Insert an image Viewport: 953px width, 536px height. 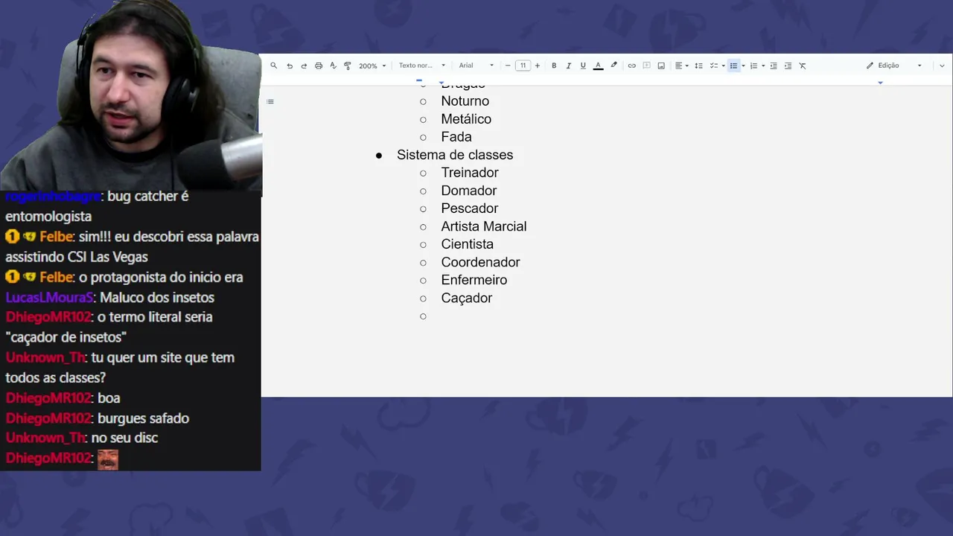pos(661,66)
